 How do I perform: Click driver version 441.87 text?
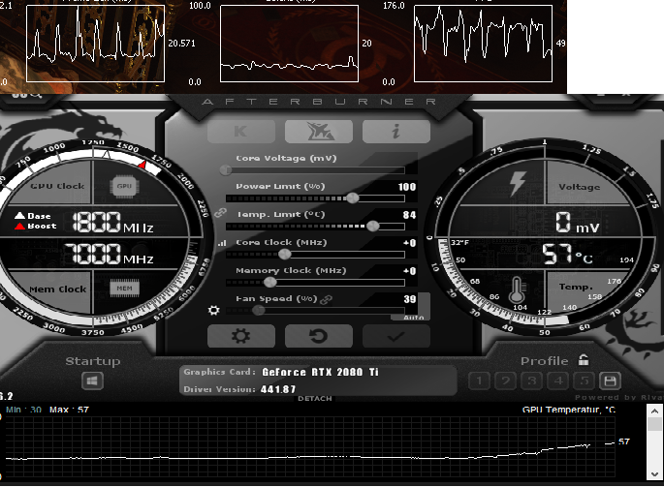(x=278, y=389)
